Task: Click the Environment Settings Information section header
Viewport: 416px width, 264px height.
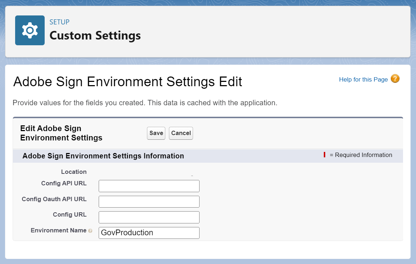Action: [x=103, y=156]
